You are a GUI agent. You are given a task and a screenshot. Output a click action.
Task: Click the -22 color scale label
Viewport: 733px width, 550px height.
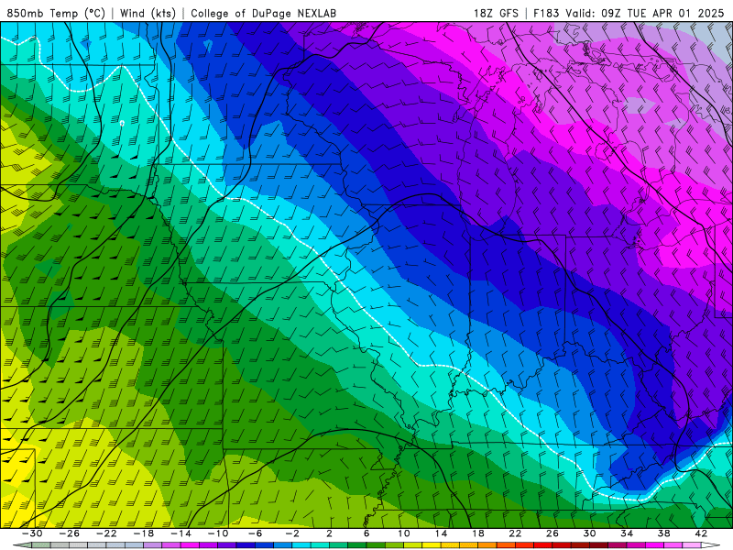[x=106, y=533]
